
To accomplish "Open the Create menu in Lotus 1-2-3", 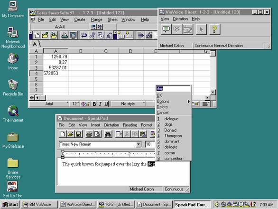I will click(x=80, y=19).
